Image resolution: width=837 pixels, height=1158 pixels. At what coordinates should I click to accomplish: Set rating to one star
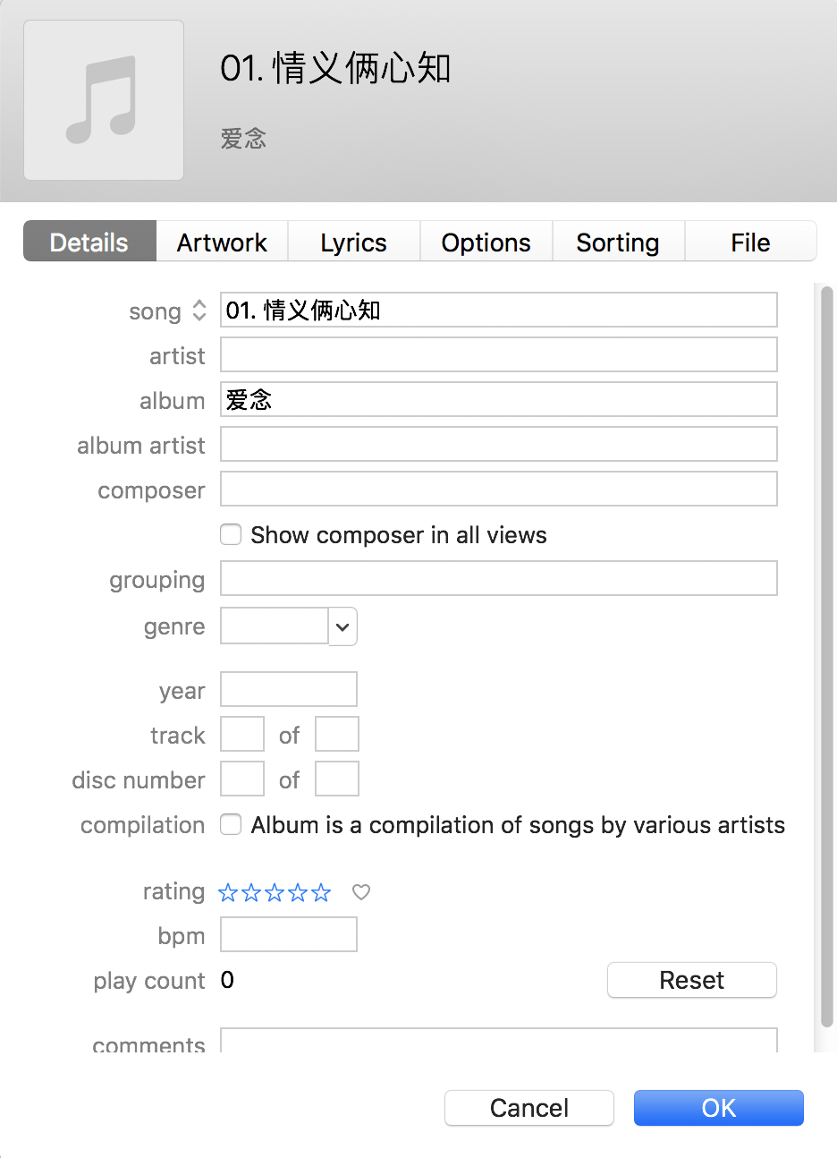[228, 892]
